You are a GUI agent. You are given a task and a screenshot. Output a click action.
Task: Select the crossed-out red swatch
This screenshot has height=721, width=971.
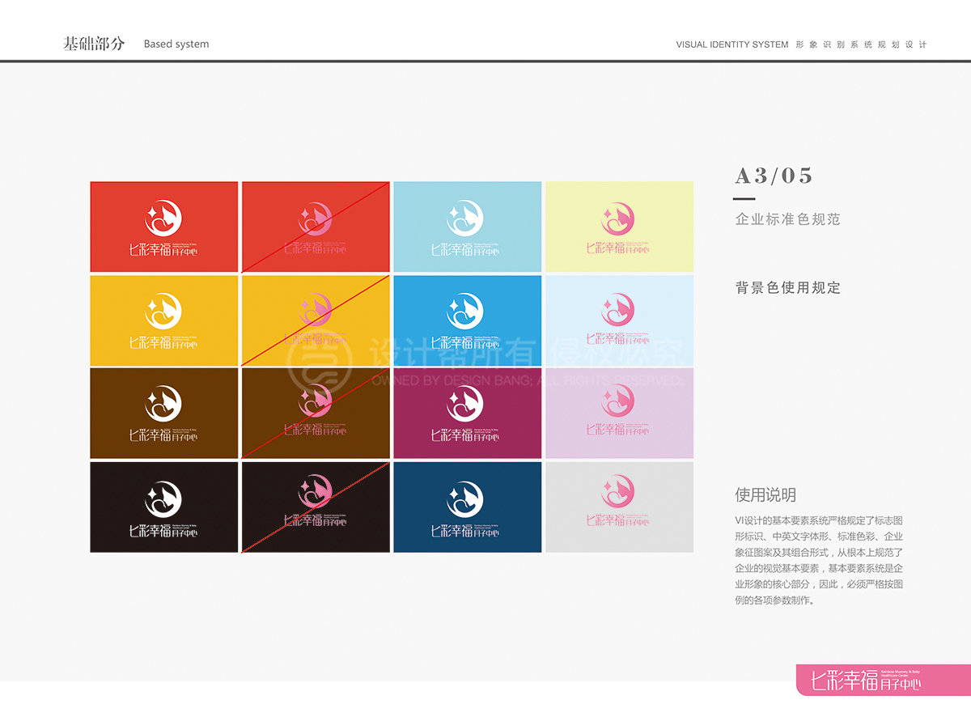click(316, 227)
